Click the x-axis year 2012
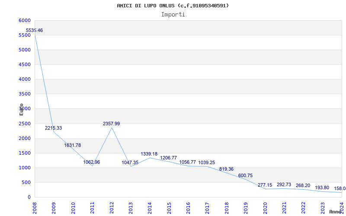This screenshot has width=346, height=216. [112, 208]
